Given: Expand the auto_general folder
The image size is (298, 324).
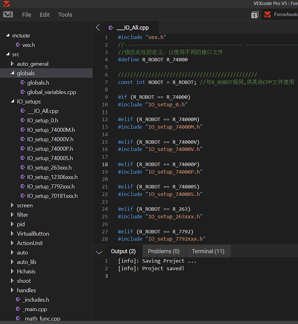Looking at the screenshot, I should [12, 64].
